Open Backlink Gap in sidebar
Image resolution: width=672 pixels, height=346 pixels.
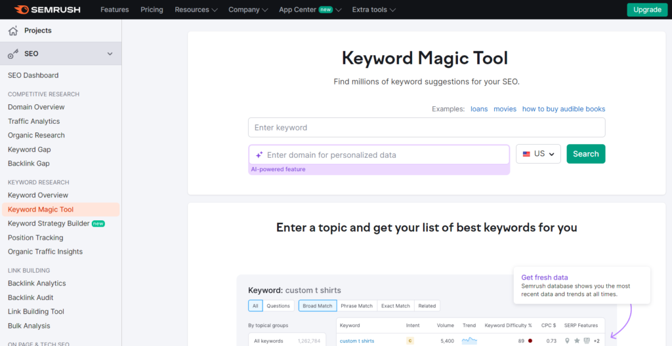click(x=29, y=164)
